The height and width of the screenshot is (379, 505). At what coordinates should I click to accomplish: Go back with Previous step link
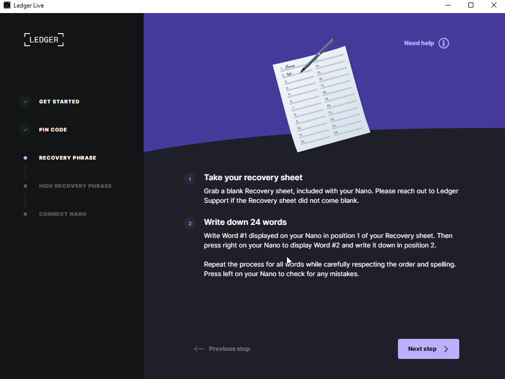[x=229, y=349]
